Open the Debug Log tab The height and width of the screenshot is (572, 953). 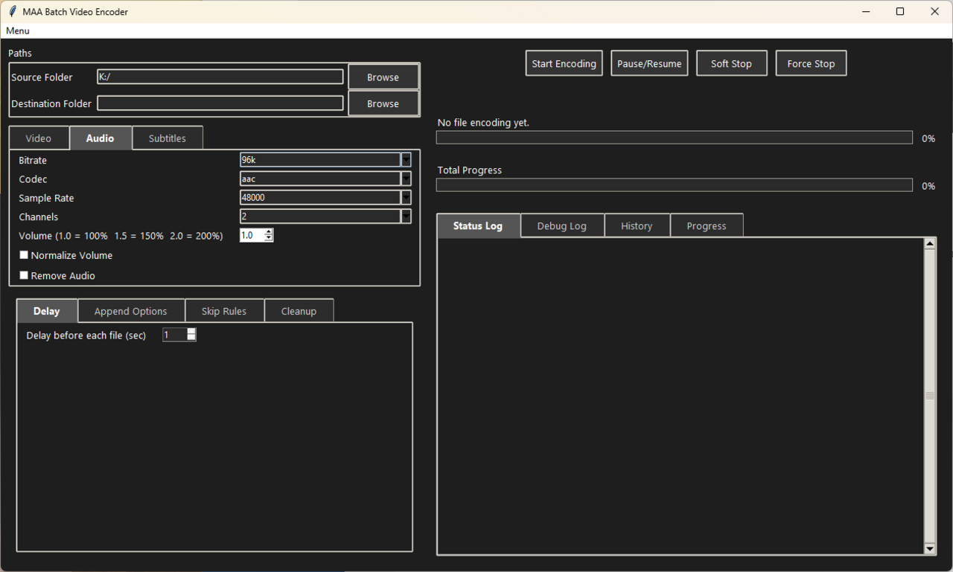[x=562, y=225]
